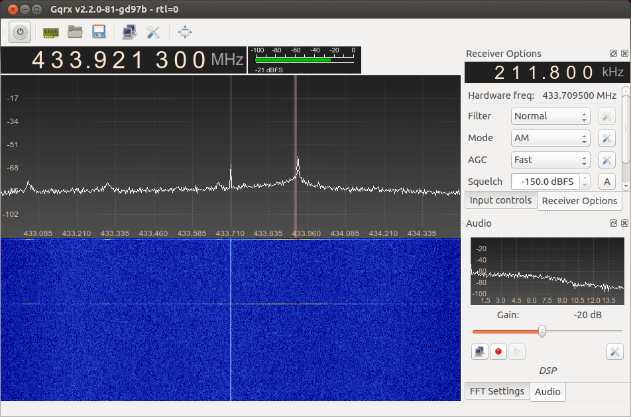Screen dimensions: 631x417
Task: Set automatic squelch with the A button
Action: 607,182
